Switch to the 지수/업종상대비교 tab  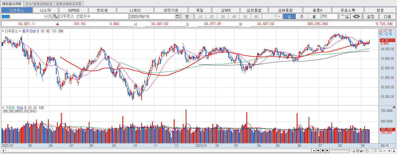(x=39, y=4)
